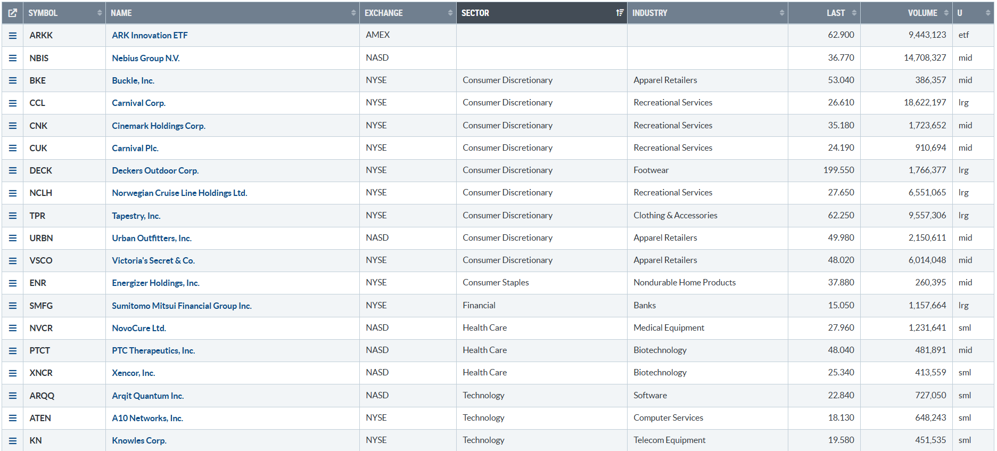Click the hamburger menu icon for NBIS
The width and height of the screenshot is (997, 451).
13,58
